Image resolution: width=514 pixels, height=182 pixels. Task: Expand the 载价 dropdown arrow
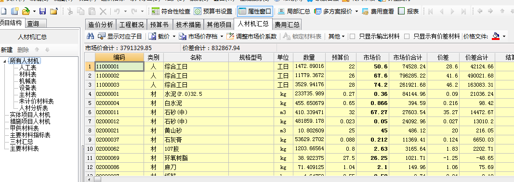(x=174, y=37)
